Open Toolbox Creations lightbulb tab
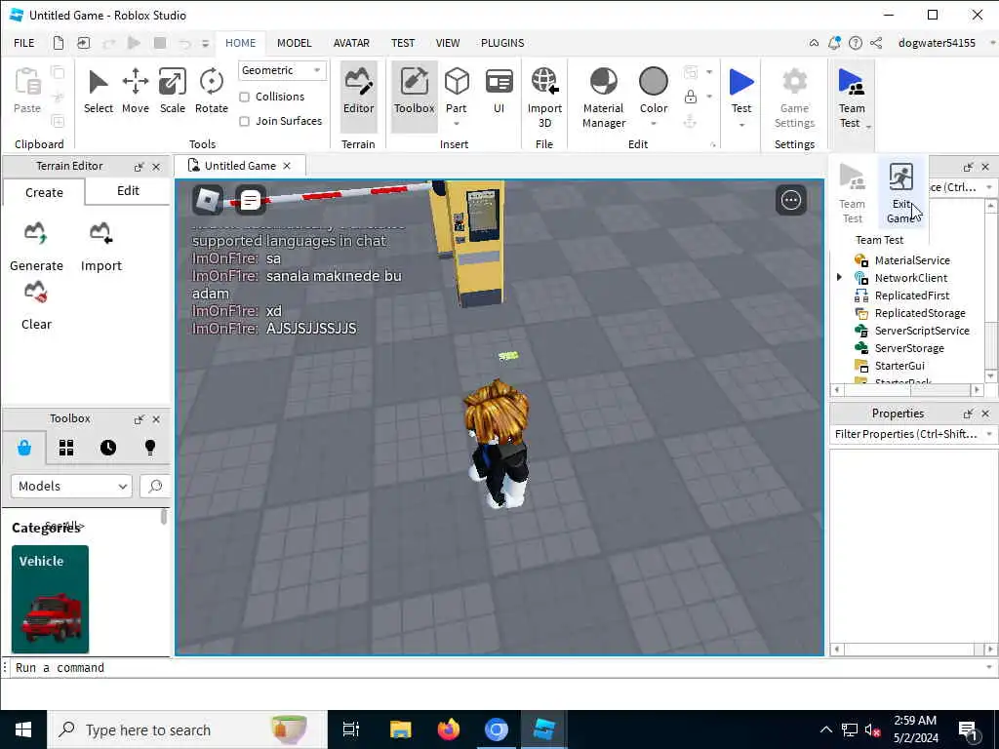Image resolution: width=999 pixels, height=749 pixels. click(x=149, y=448)
